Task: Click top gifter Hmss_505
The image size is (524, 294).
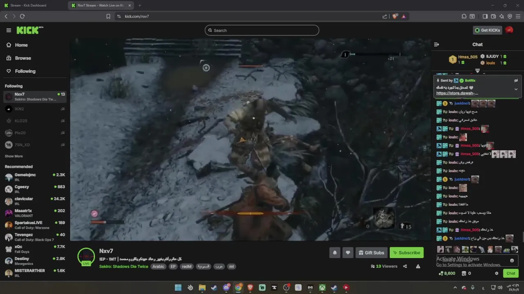Action: click(x=468, y=57)
